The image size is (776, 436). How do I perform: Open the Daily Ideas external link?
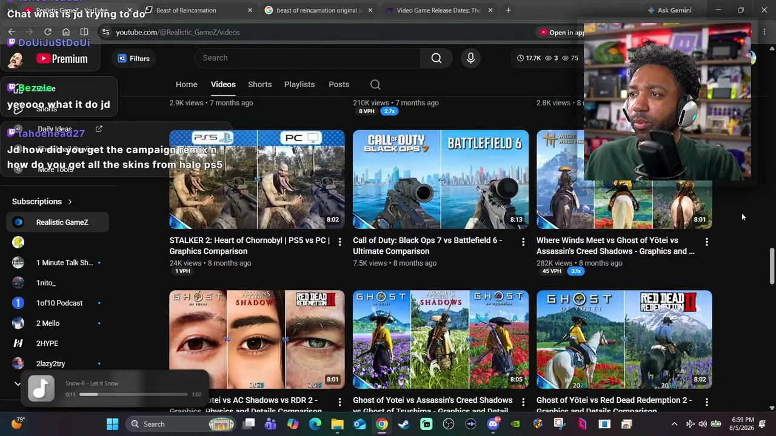tap(99, 128)
